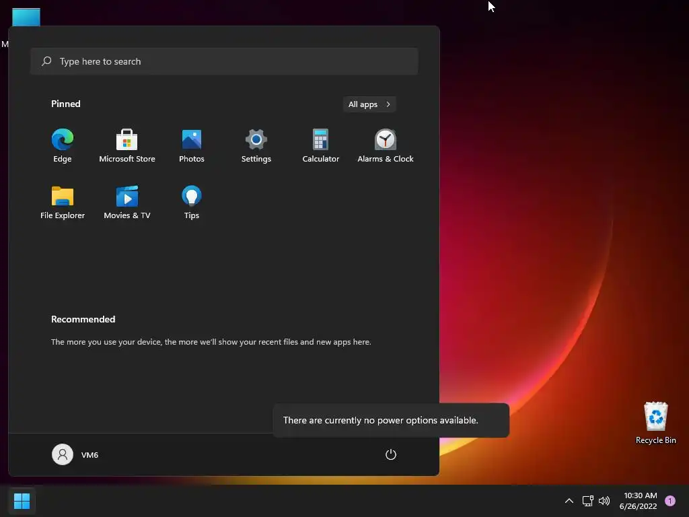Screen dimensions: 689x517
Task: Open Settings from the Start menu
Action: click(256, 145)
